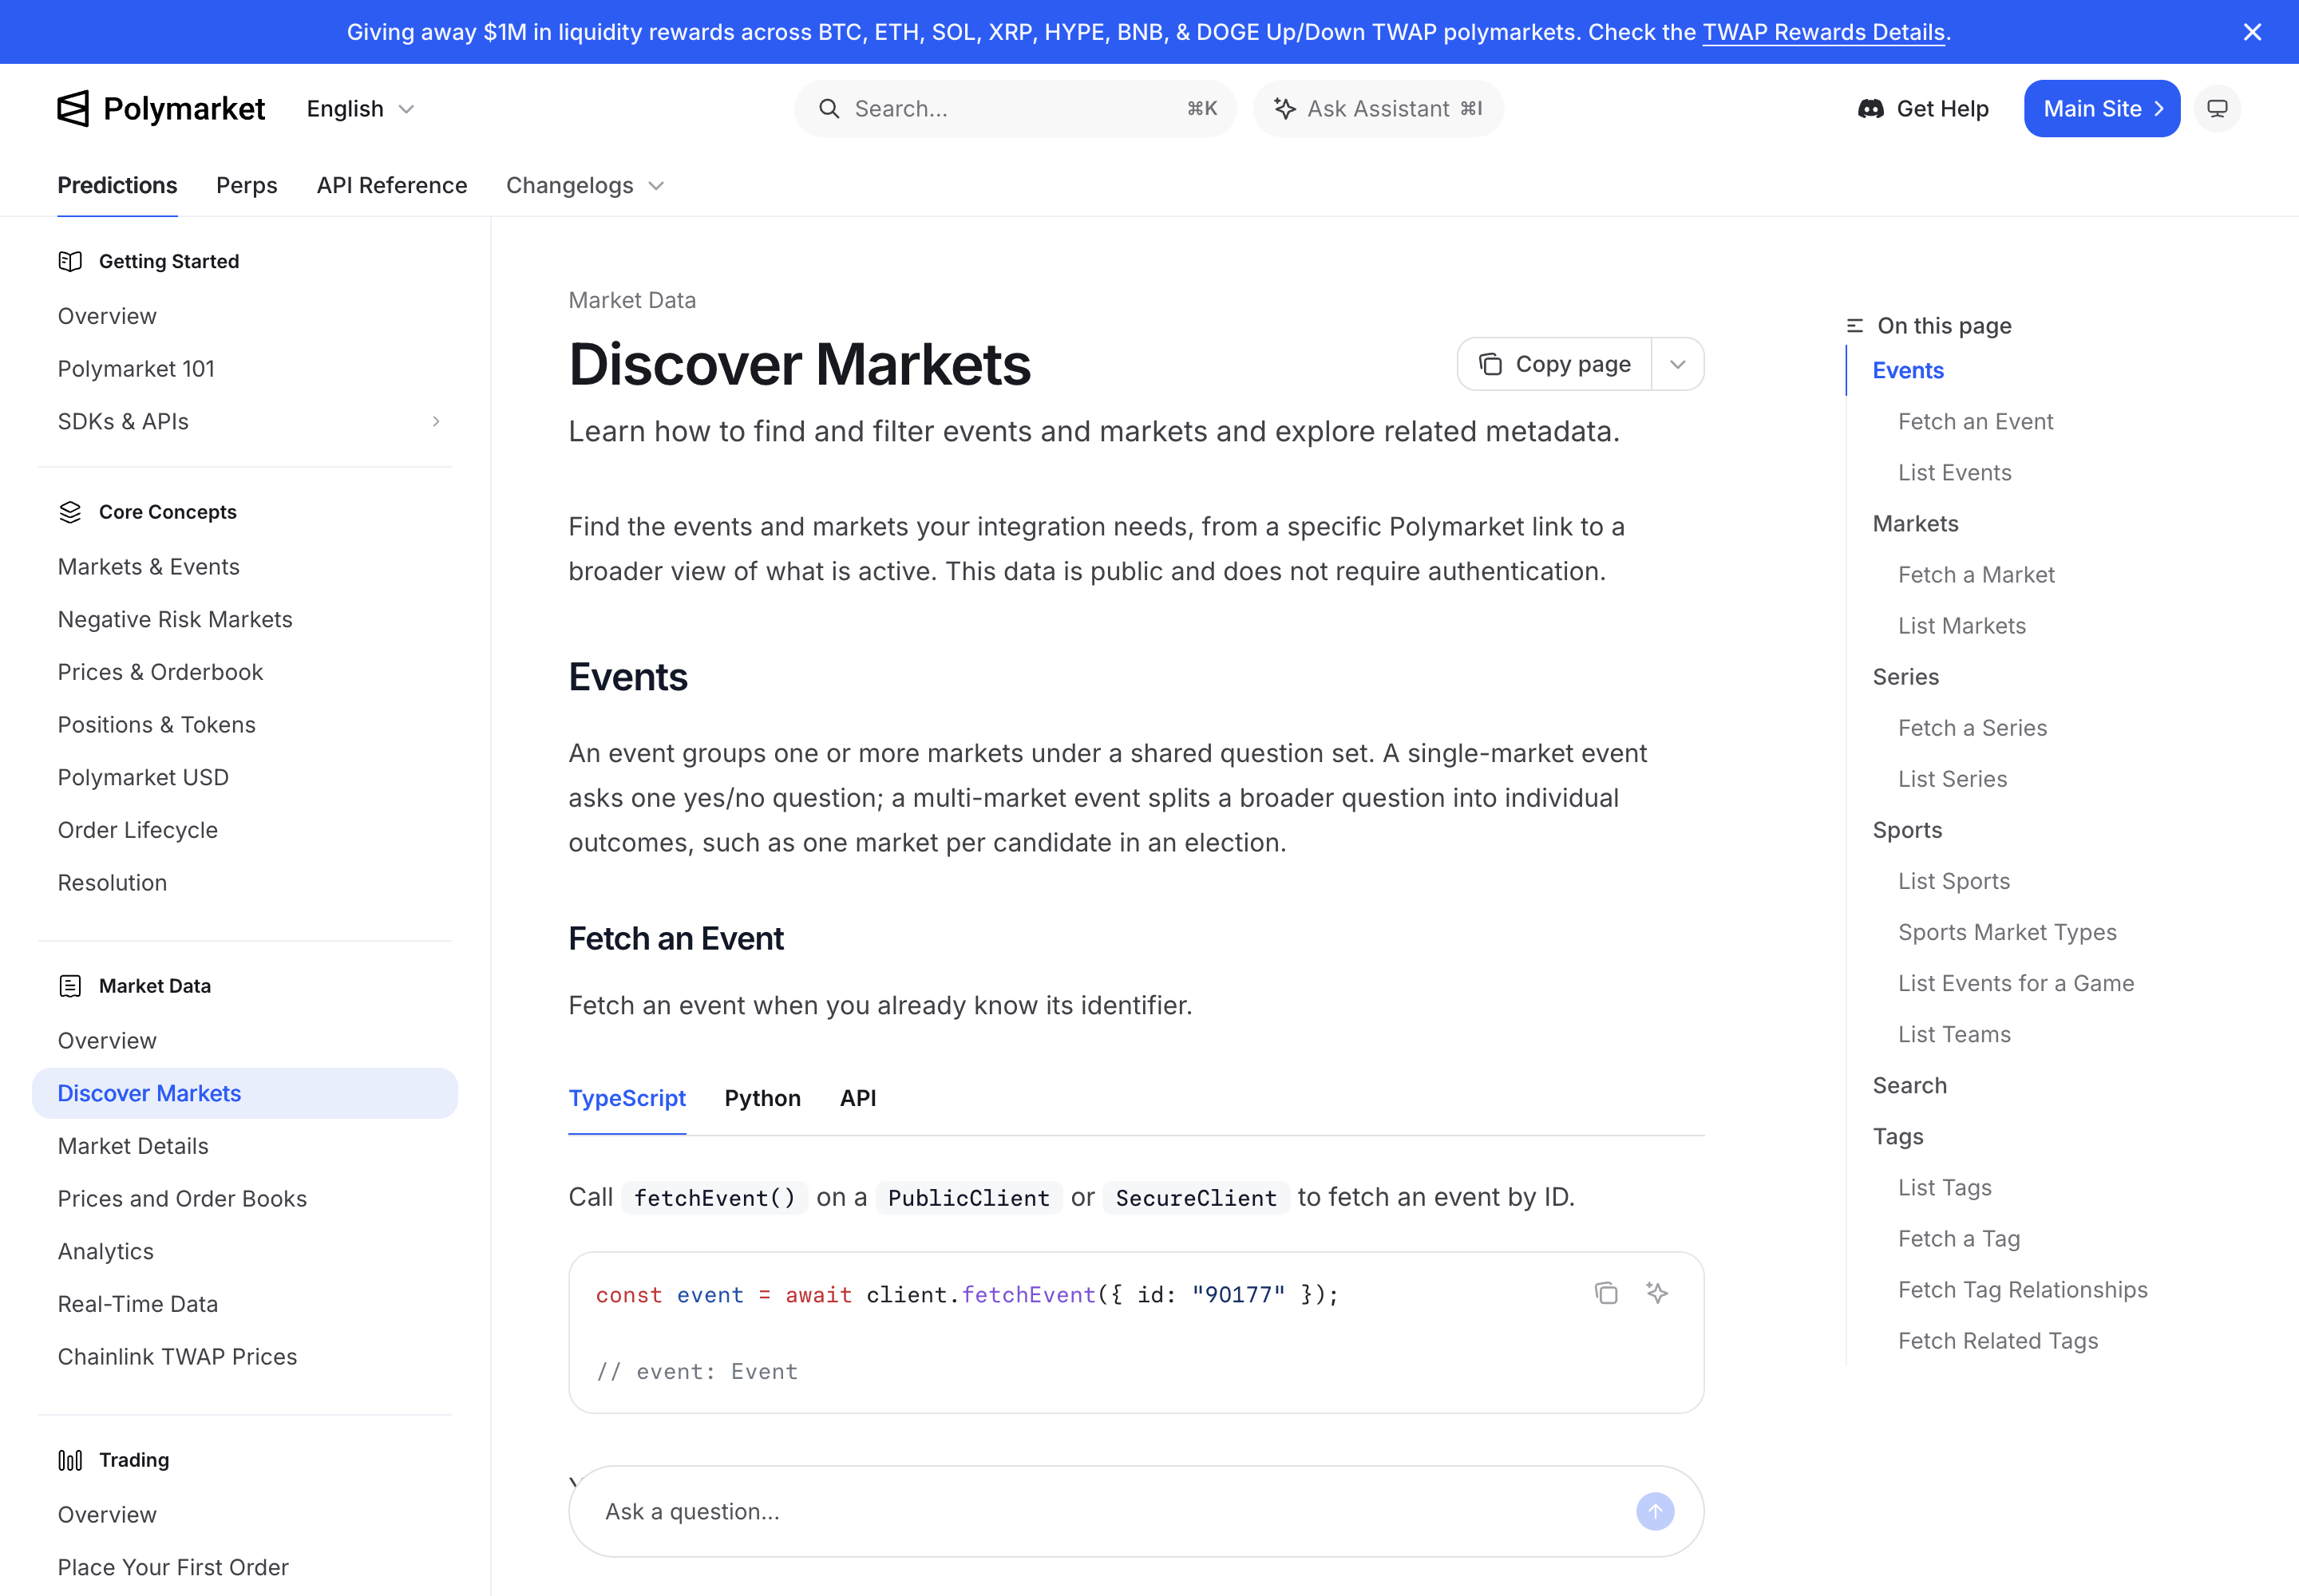Open the TWAP Rewards Details link
Image resolution: width=2299 pixels, height=1596 pixels.
pos(1822,32)
